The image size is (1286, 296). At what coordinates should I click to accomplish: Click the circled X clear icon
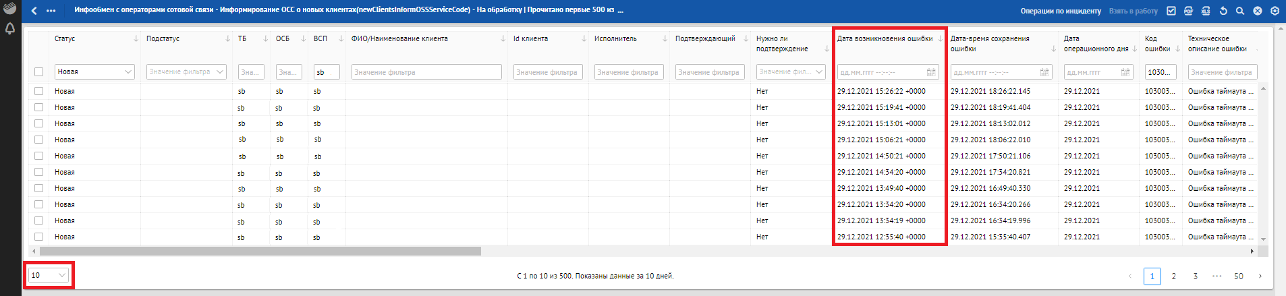click(x=1258, y=11)
